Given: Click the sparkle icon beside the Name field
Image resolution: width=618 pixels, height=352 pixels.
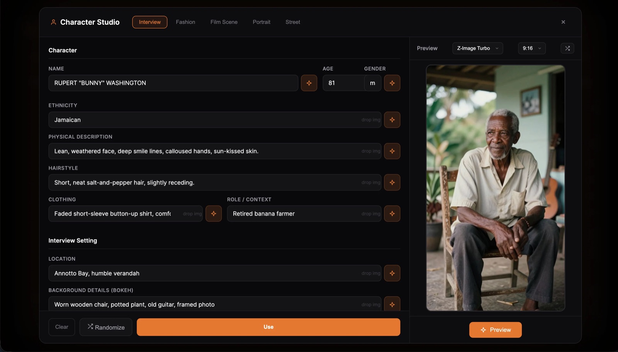Looking at the screenshot, I should 309,83.
